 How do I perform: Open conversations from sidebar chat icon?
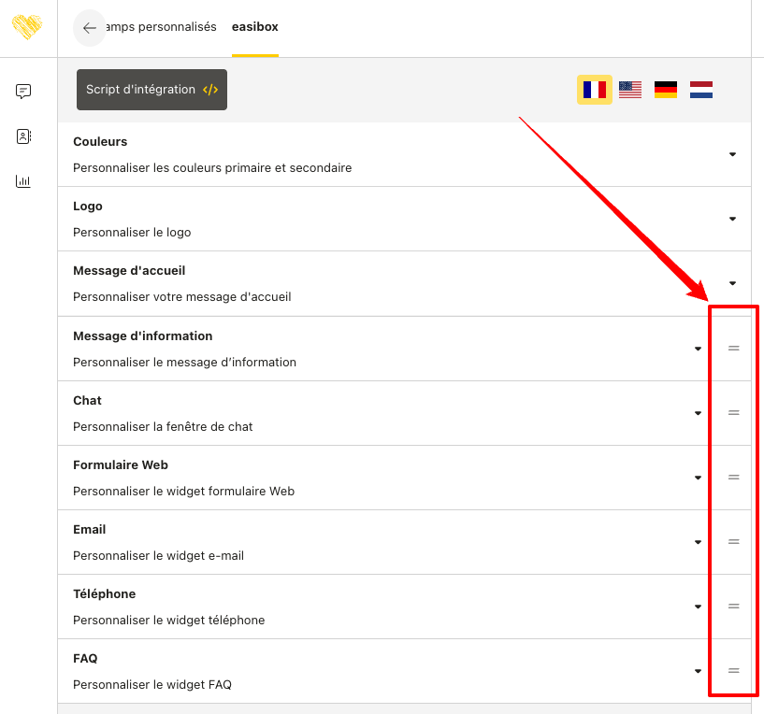point(23,92)
